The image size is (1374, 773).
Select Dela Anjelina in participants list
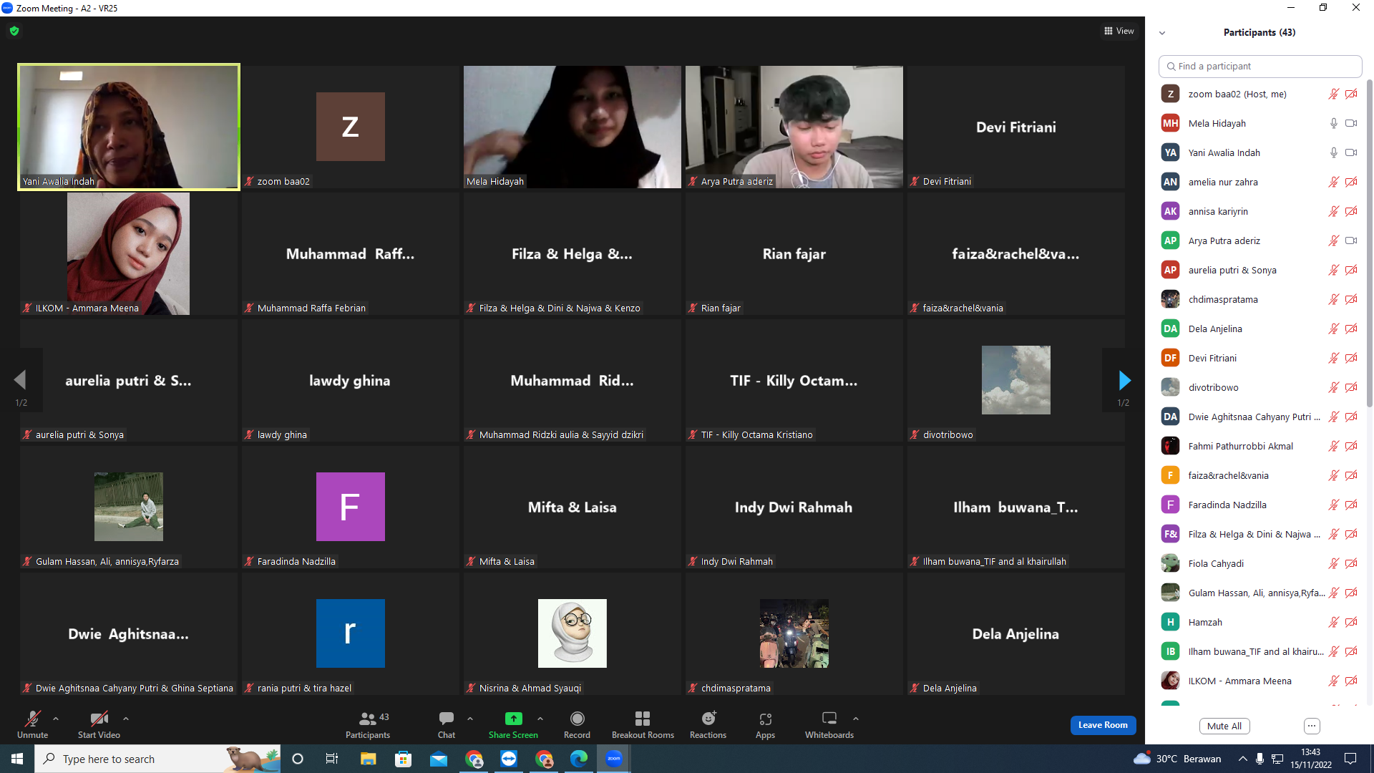(1260, 329)
